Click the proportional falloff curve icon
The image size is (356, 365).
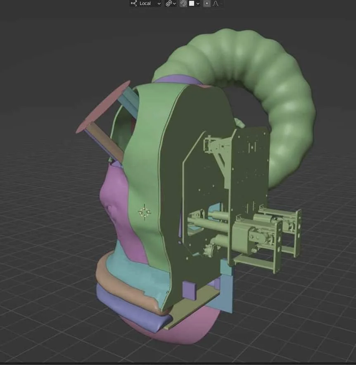[214, 3]
